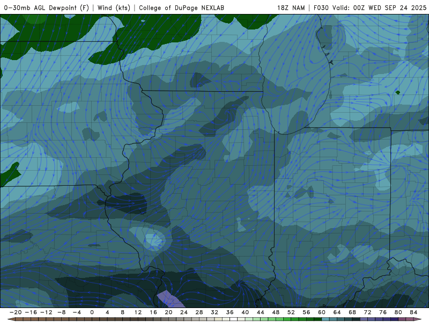Click the "18Z NAM" model run label
This screenshot has width=429, height=322.
tap(291, 8)
